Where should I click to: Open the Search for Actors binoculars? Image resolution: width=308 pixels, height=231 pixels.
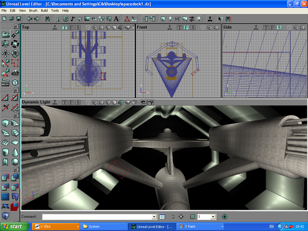pos(47,19)
